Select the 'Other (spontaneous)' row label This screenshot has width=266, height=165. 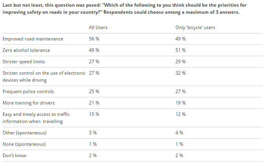tap(24, 133)
